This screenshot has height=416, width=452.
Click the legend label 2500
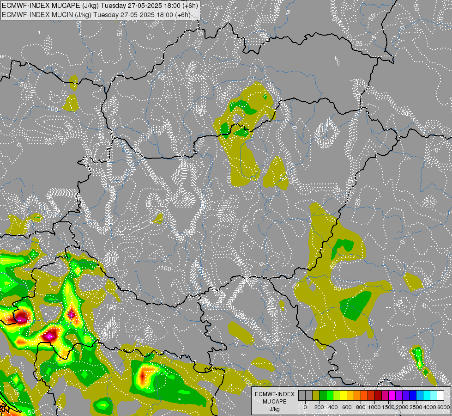pos(416,407)
